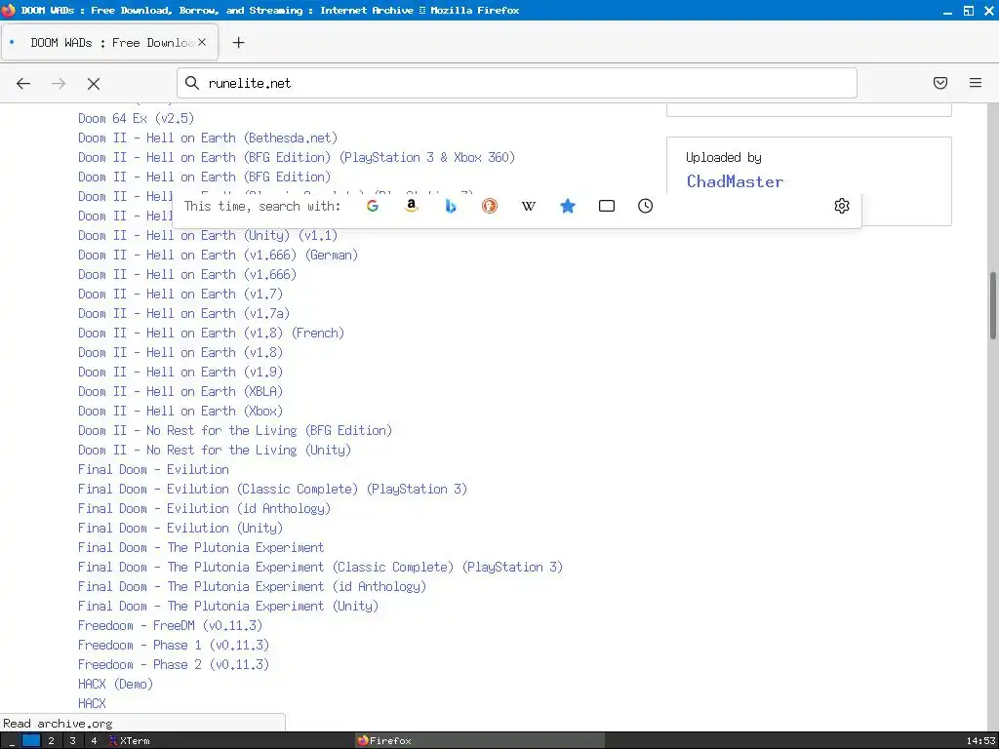Viewport: 999px width, 749px height.
Task: Open Final Doom Evilution (id Anthology)
Action: (x=205, y=508)
